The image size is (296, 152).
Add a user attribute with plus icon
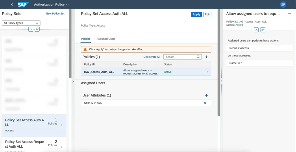tap(206, 95)
